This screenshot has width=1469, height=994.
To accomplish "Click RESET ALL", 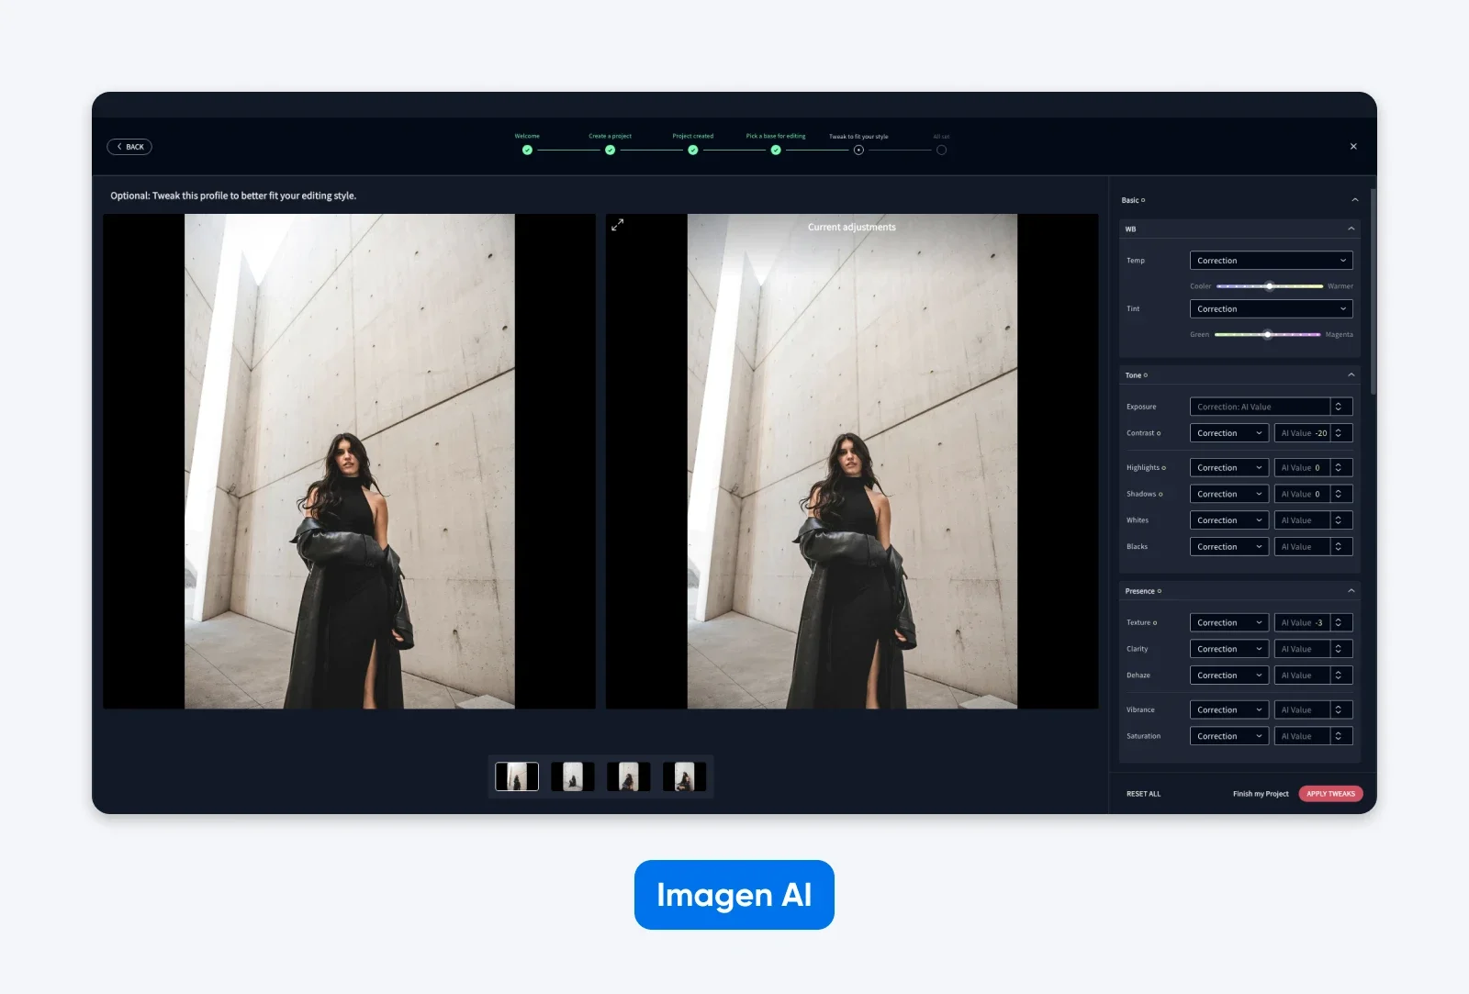I will [x=1144, y=794].
